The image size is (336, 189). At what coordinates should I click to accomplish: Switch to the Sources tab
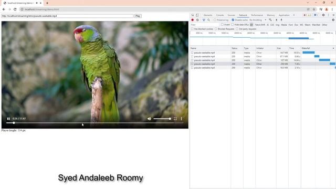tap(231, 15)
